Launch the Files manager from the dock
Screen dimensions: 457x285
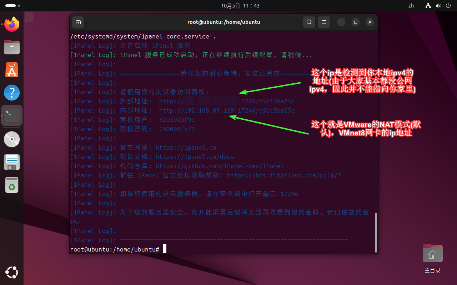12,47
